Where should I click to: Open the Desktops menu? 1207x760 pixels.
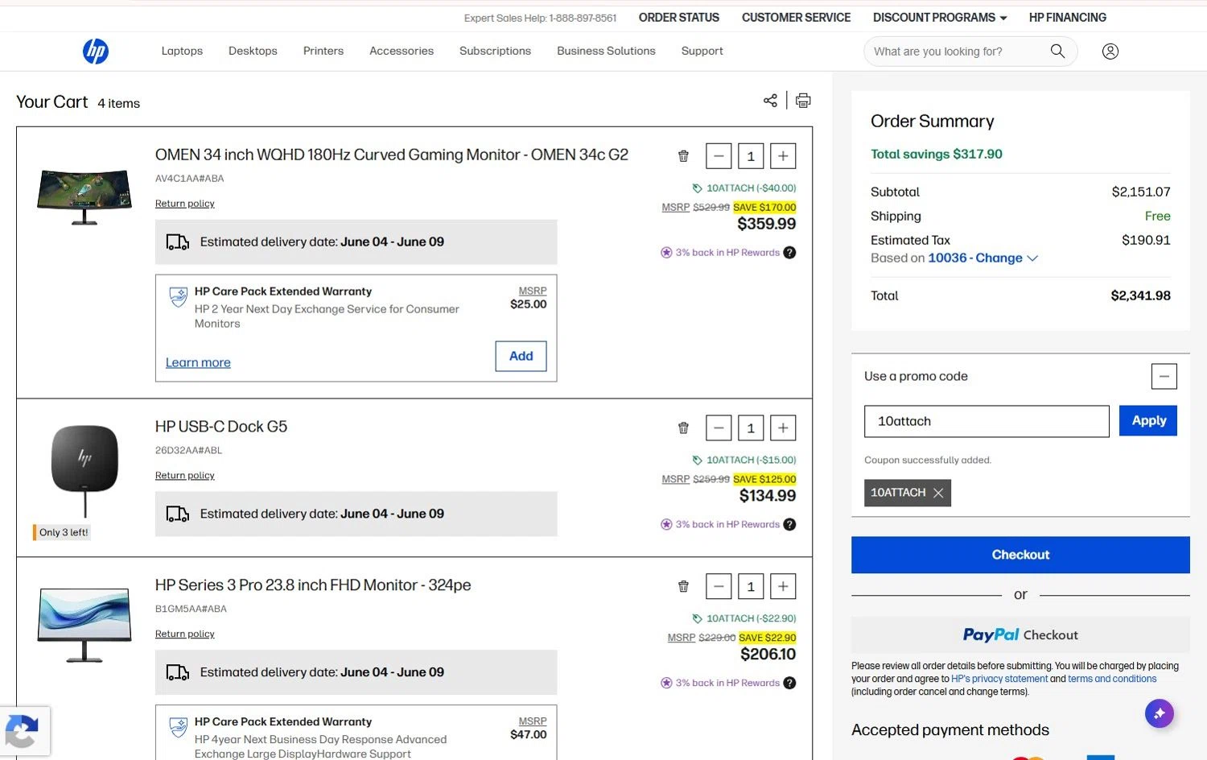(x=253, y=51)
